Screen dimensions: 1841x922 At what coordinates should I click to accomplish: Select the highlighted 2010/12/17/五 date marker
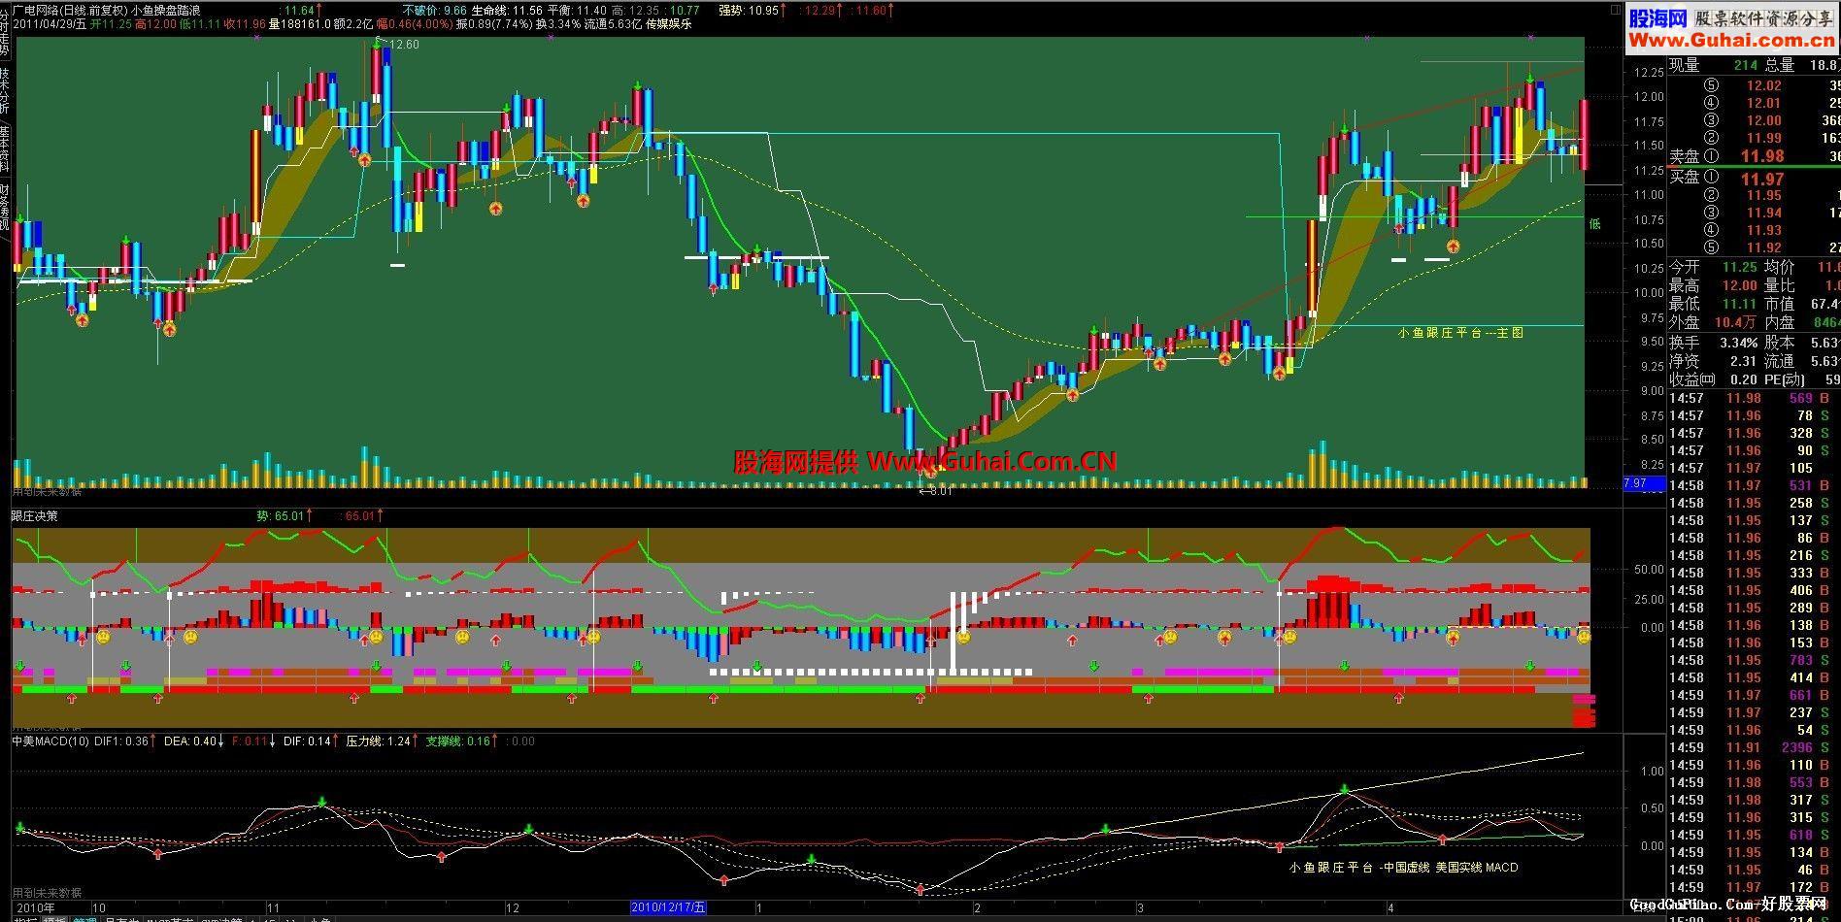click(668, 908)
